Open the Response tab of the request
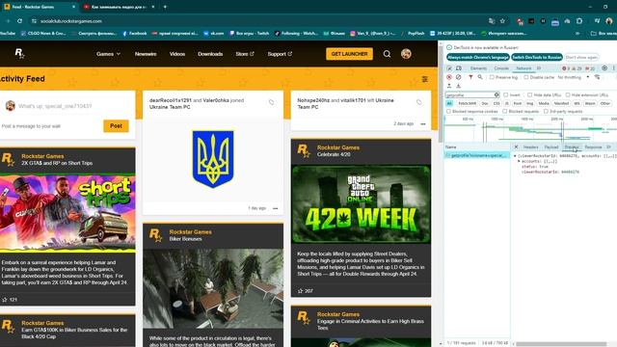Image resolution: width=617 pixels, height=347 pixels. (x=593, y=147)
